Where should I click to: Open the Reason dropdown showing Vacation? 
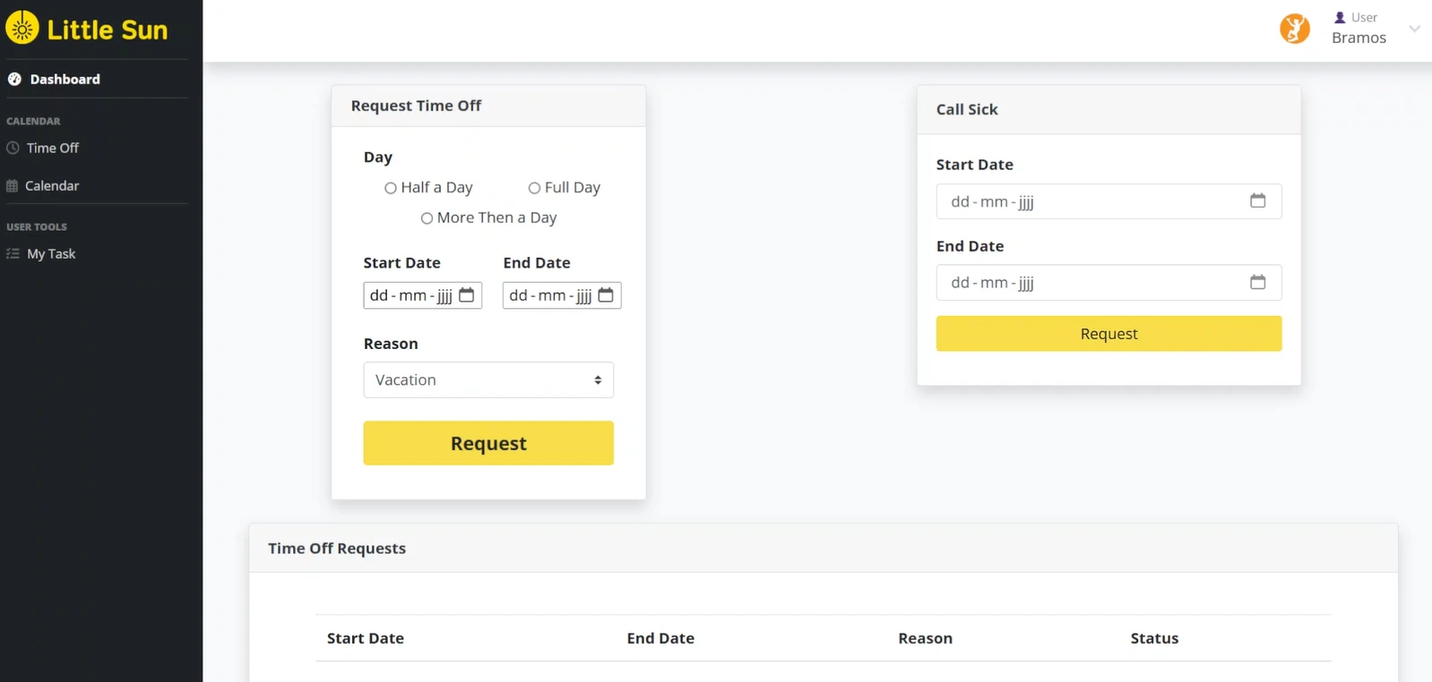coord(488,380)
